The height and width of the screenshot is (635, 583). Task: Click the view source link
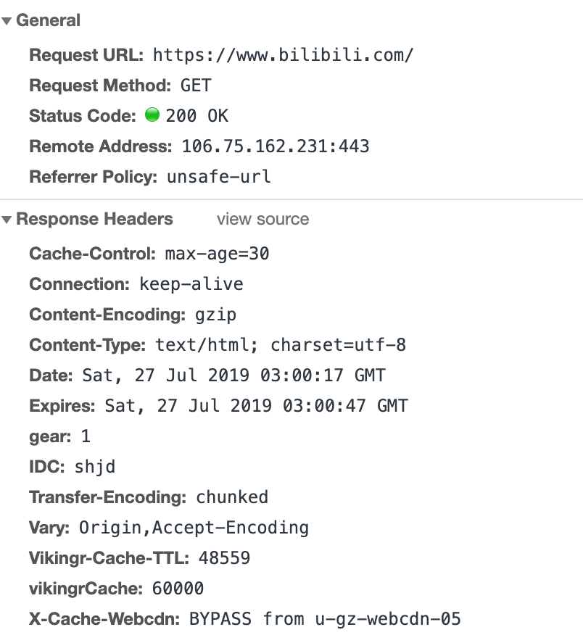pyautogui.click(x=263, y=219)
